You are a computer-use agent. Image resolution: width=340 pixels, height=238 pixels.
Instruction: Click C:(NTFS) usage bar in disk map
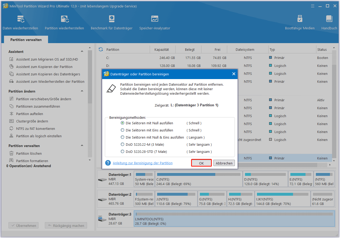[199, 175]
